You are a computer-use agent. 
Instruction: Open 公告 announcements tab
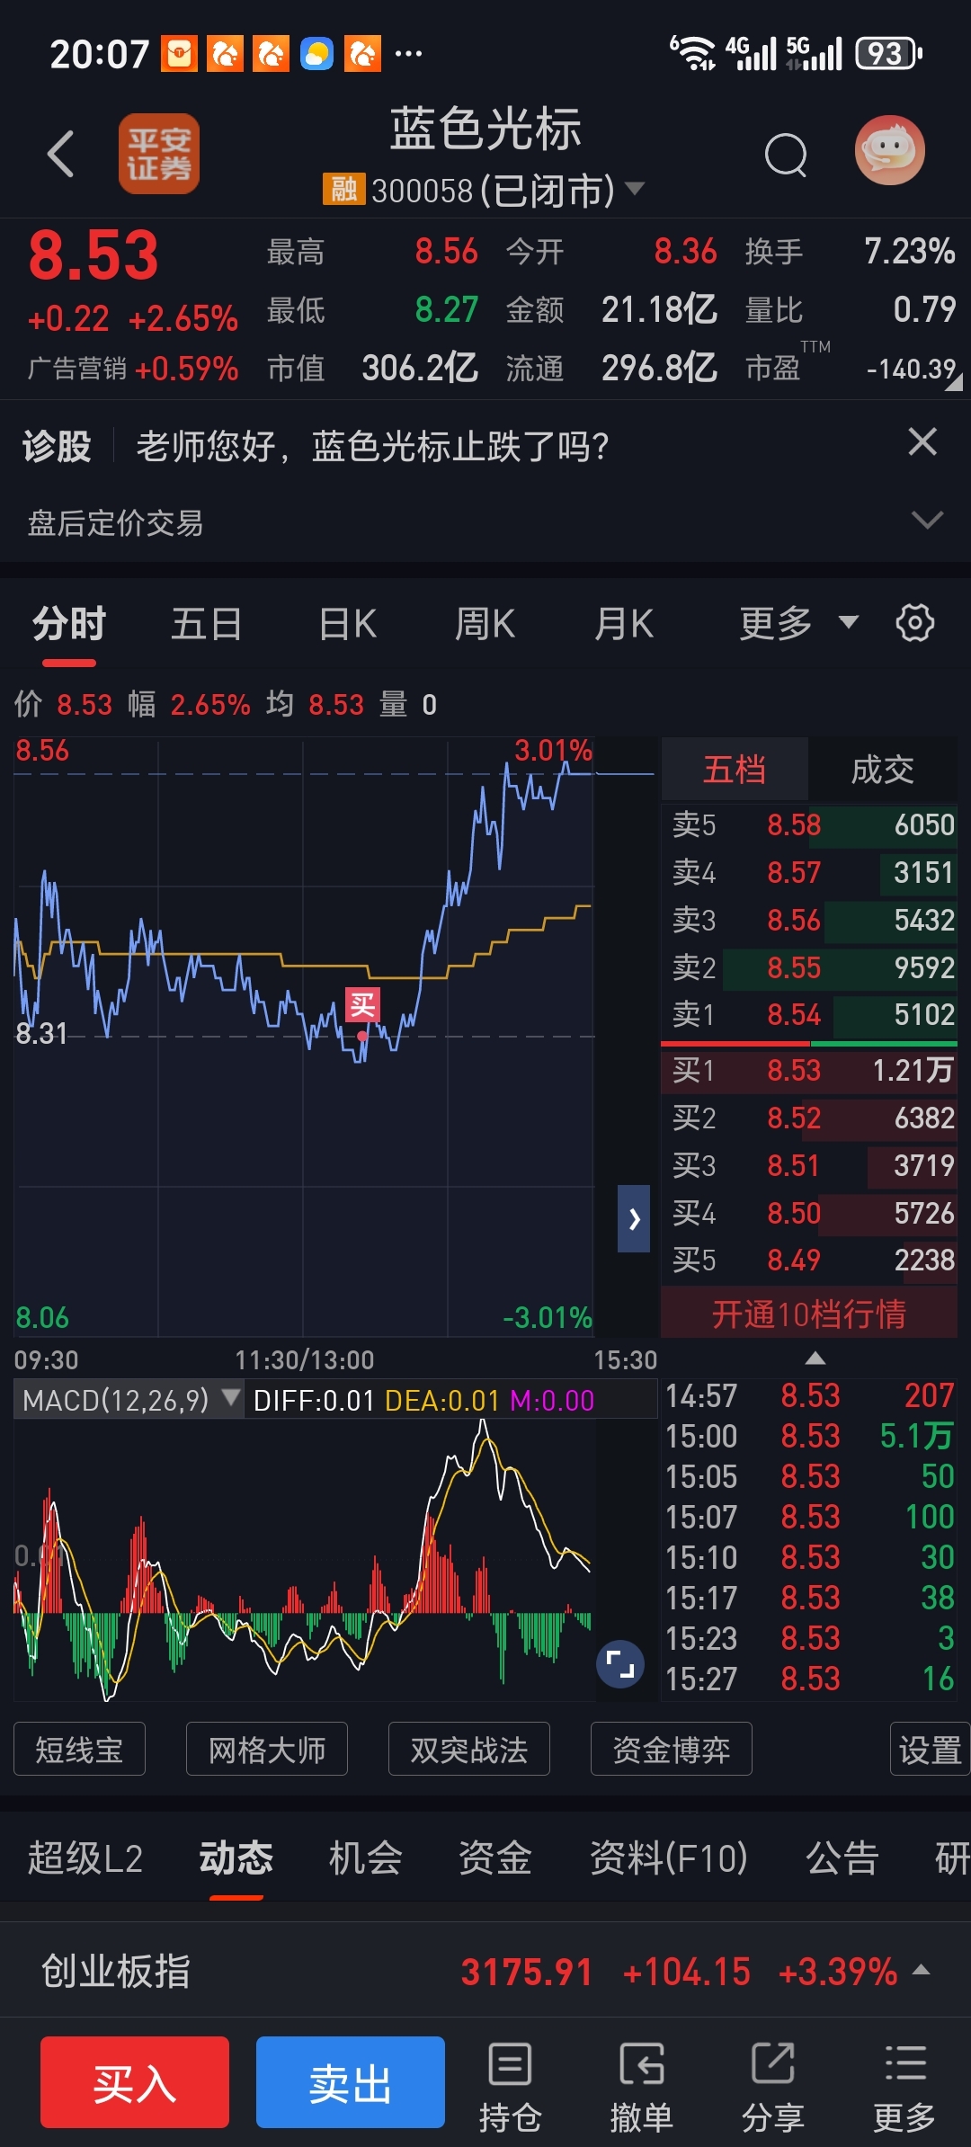click(x=842, y=1858)
